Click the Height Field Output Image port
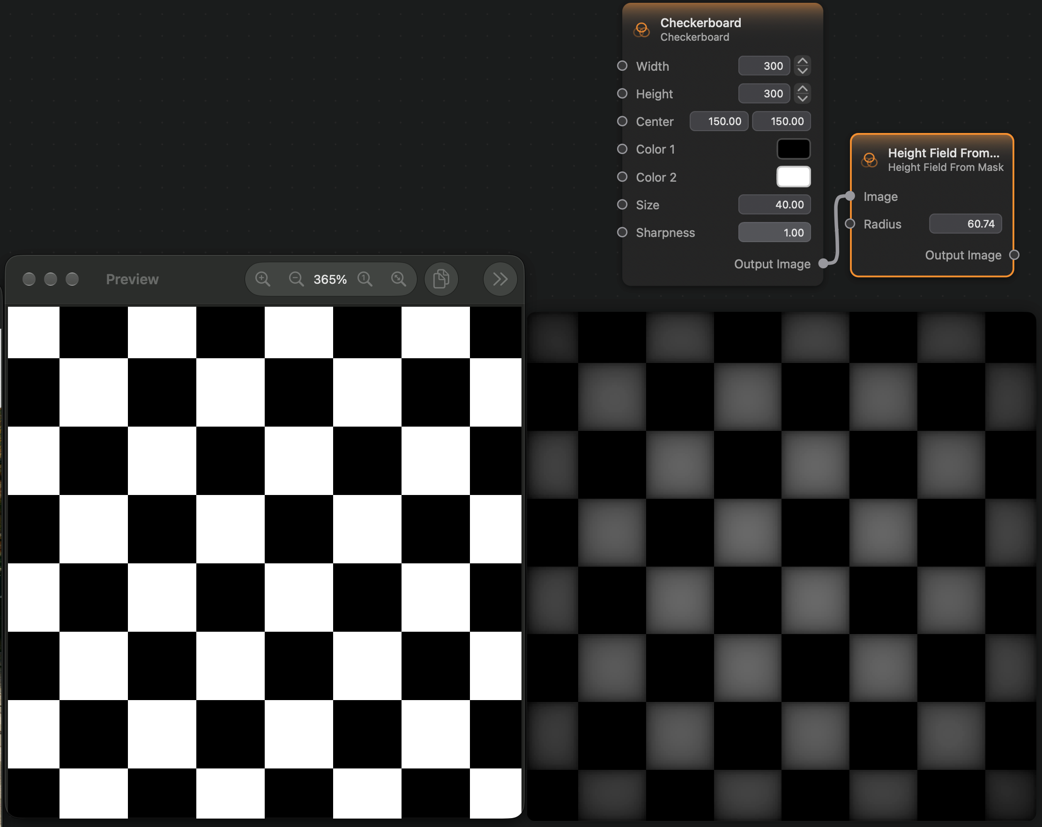1042x827 pixels. pos(1014,255)
